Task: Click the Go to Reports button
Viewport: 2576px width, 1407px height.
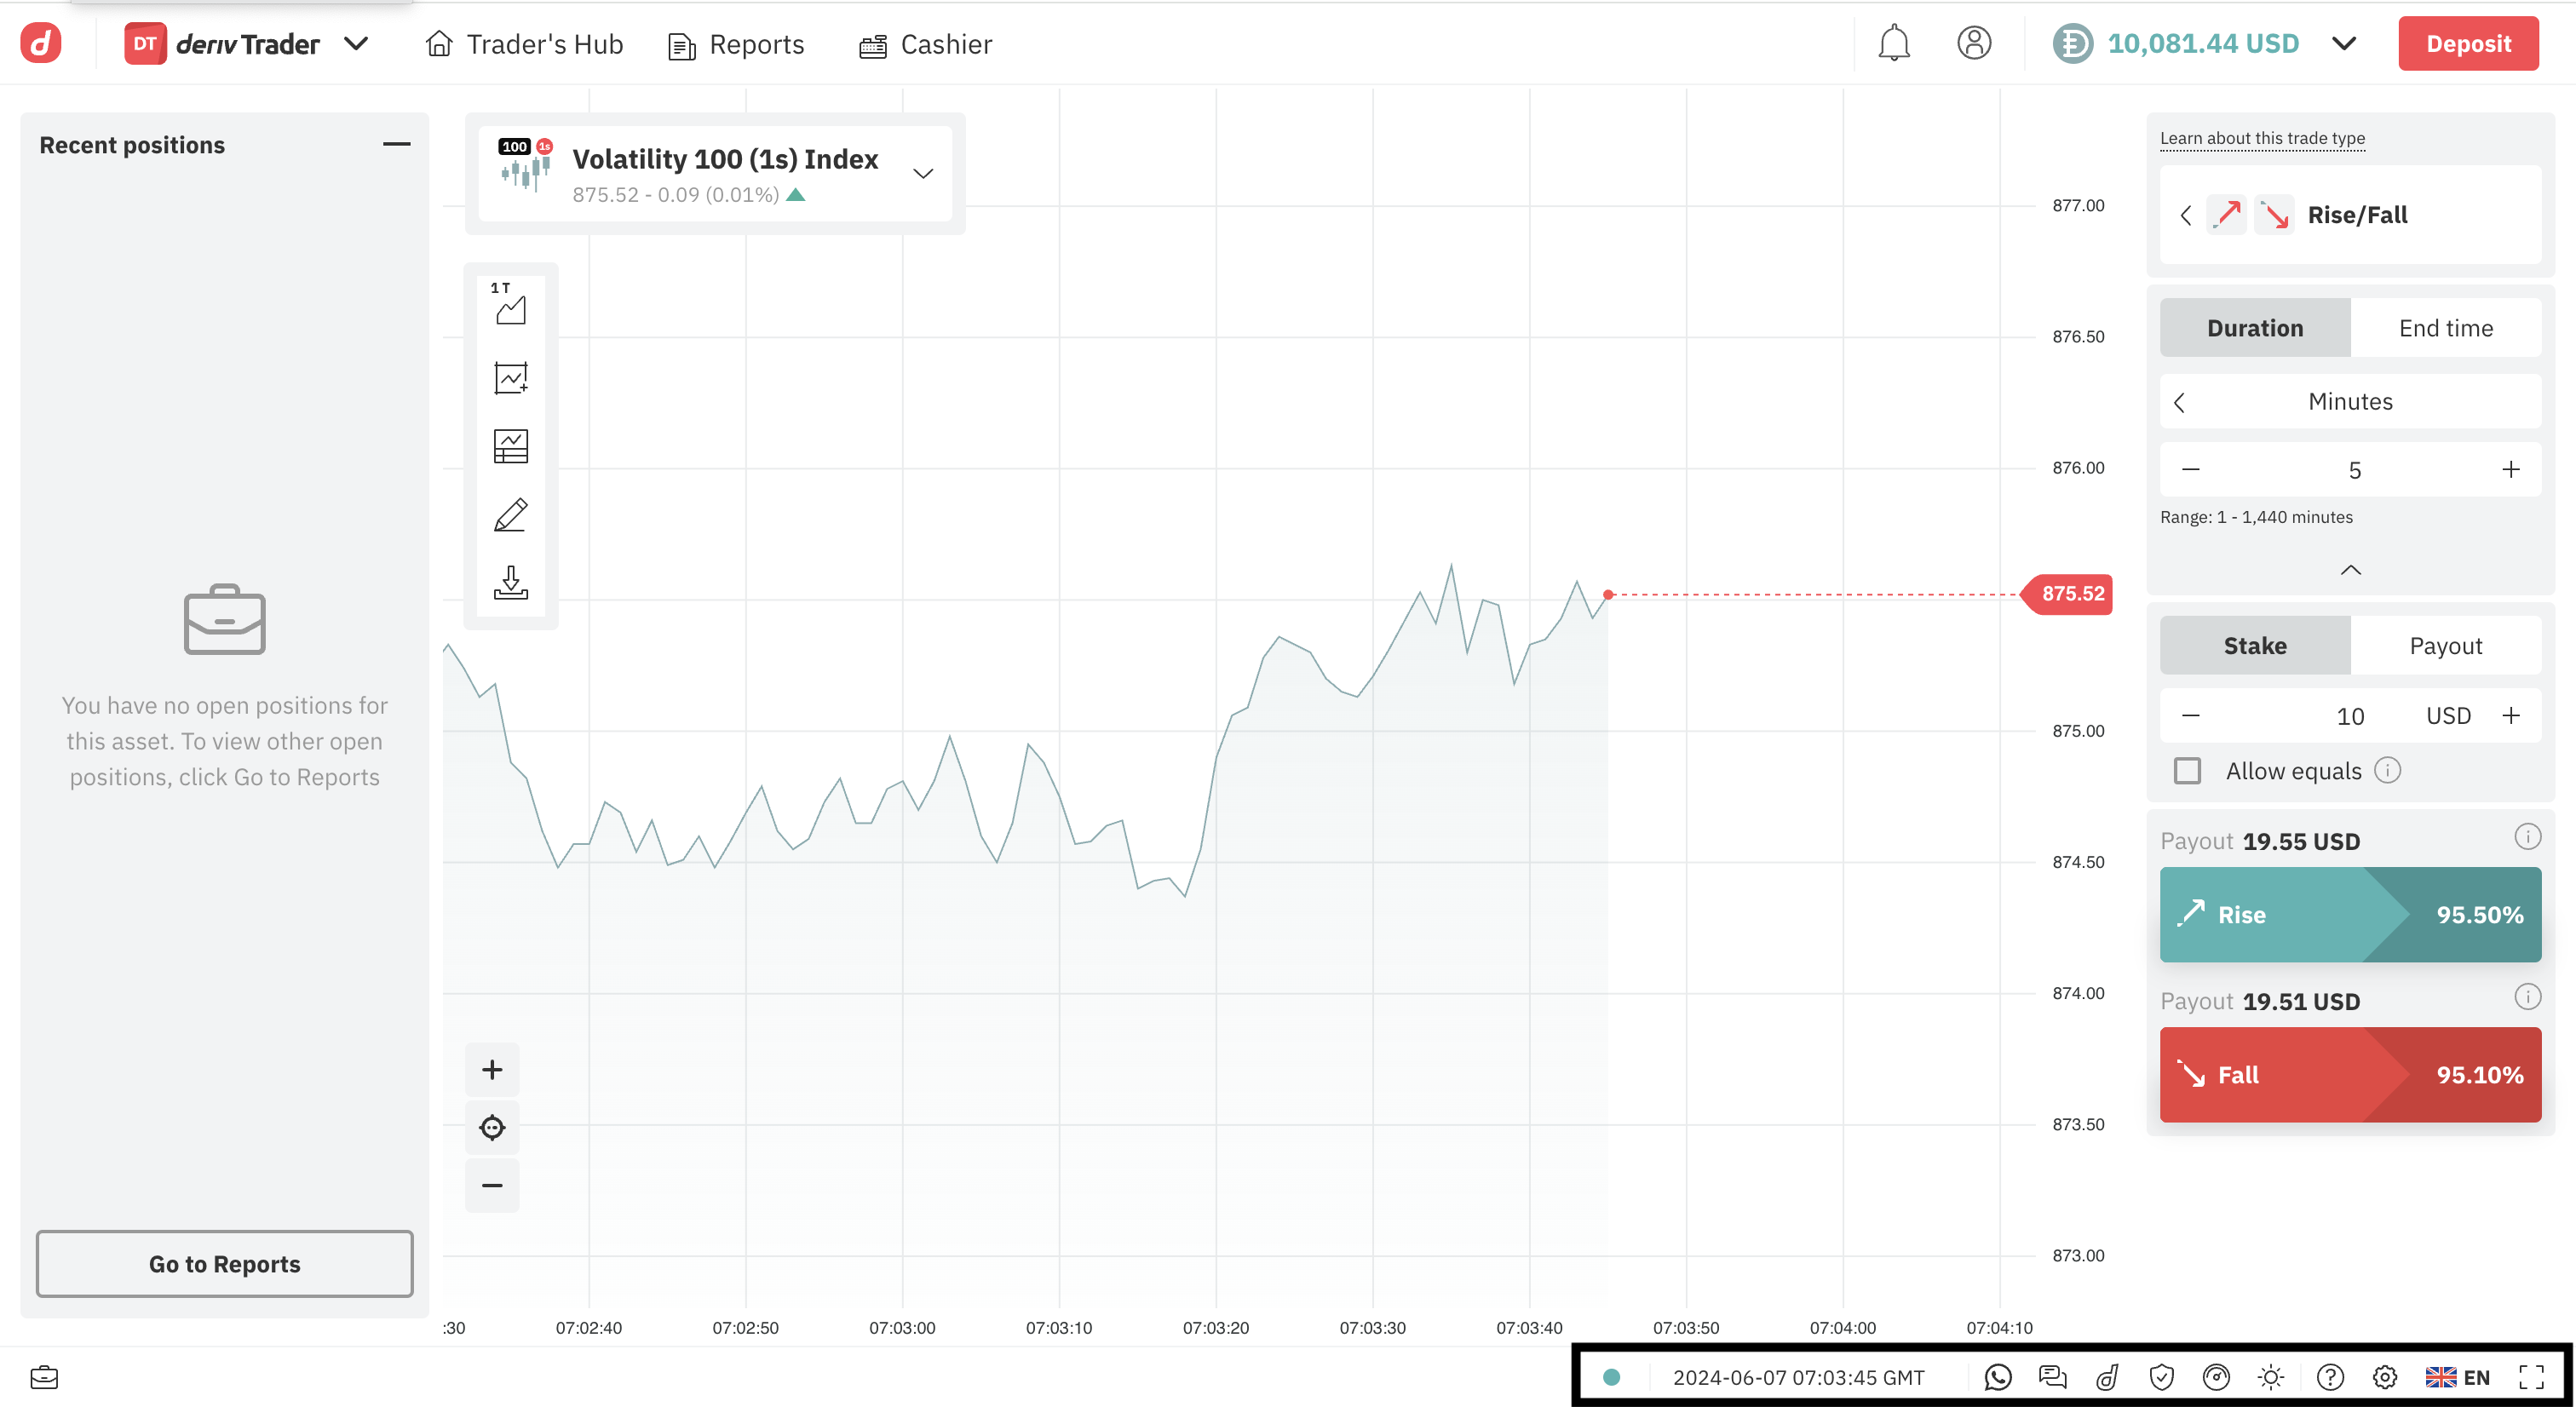Action: tap(224, 1264)
